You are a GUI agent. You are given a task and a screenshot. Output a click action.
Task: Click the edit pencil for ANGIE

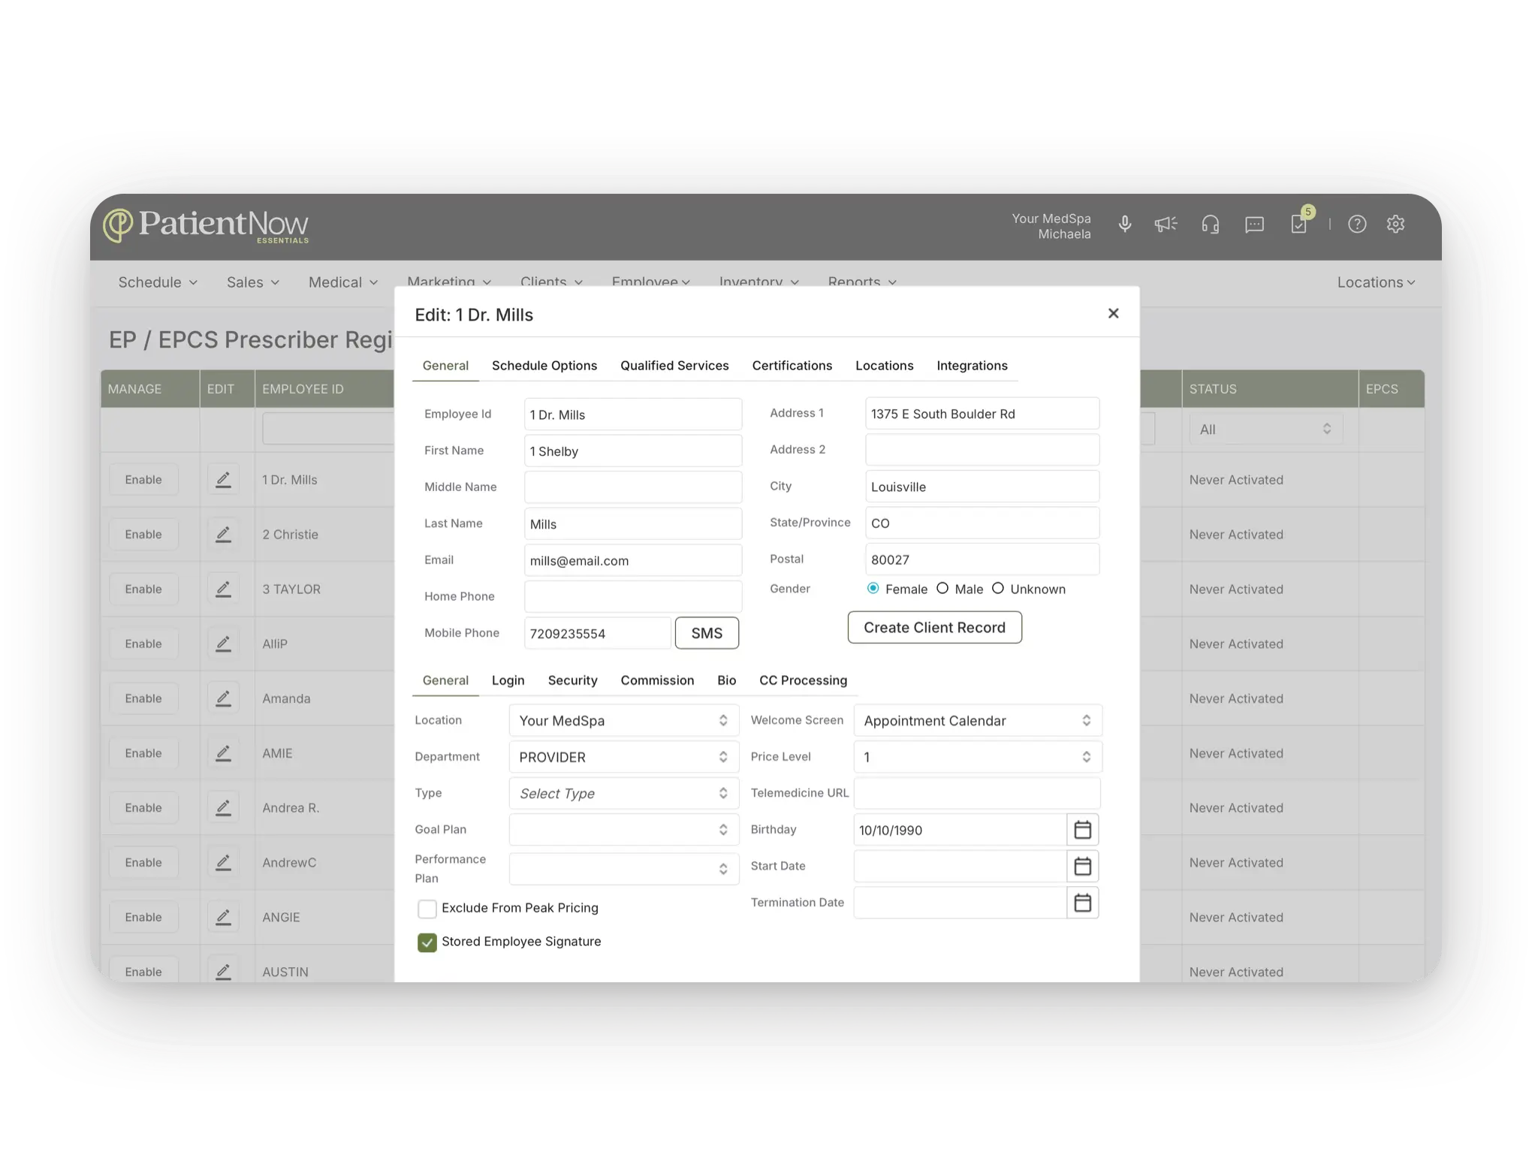(223, 917)
